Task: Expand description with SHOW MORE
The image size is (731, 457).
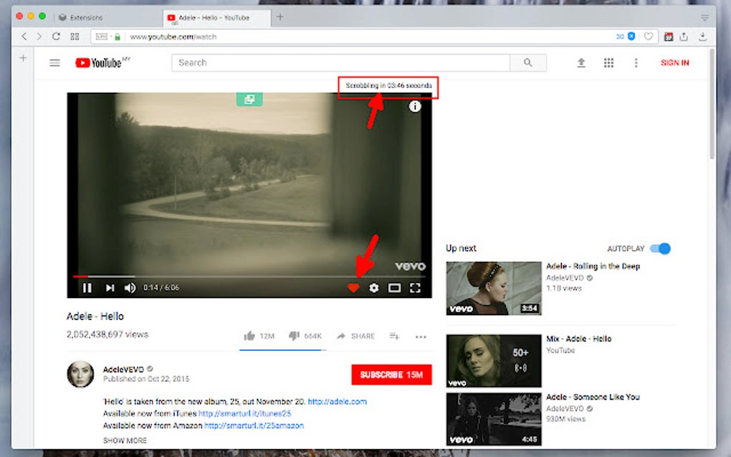Action: 125,441
